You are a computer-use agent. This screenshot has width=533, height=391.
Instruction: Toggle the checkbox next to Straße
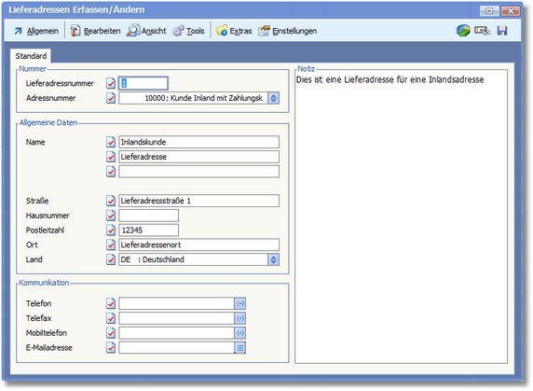[111, 201]
